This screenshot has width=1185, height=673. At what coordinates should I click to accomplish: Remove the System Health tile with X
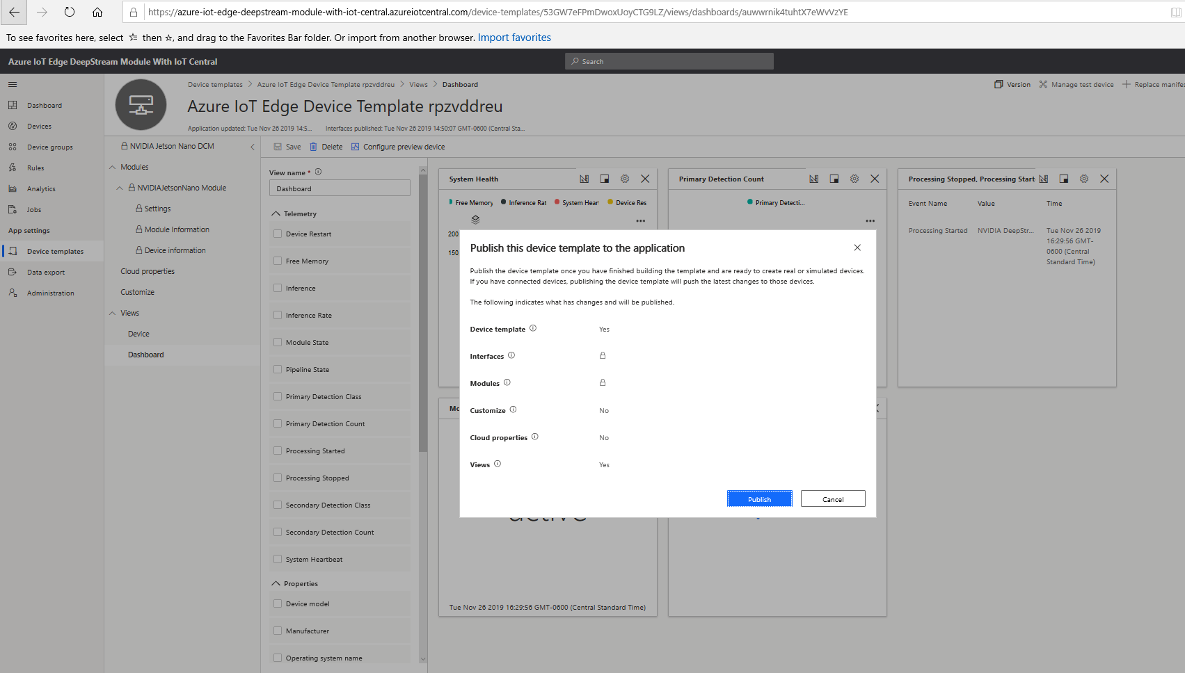(x=645, y=179)
